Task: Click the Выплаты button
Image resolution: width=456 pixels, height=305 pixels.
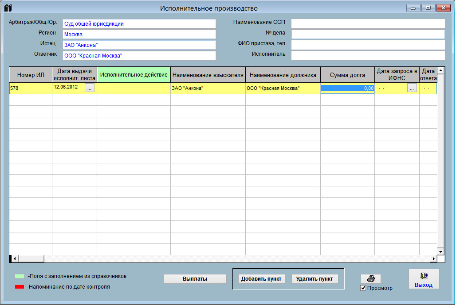Action: pyautogui.click(x=195, y=279)
